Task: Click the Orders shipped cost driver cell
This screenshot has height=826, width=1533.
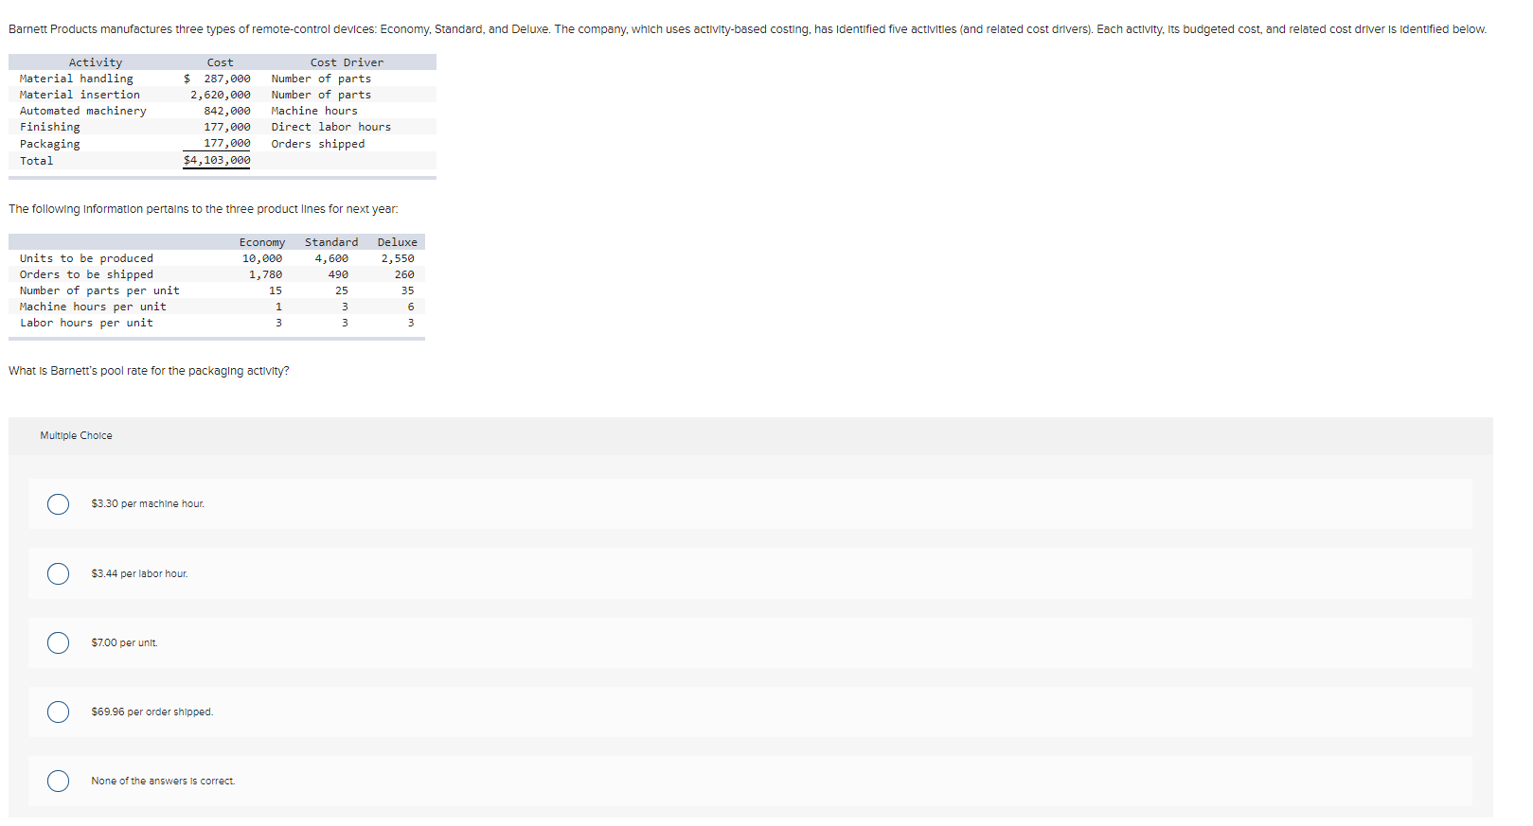Action: tap(318, 145)
